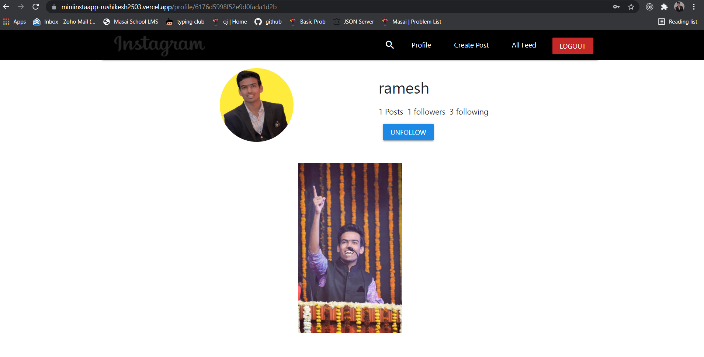Open github bookmark
Image resolution: width=704 pixels, height=357 pixels.
(x=268, y=22)
